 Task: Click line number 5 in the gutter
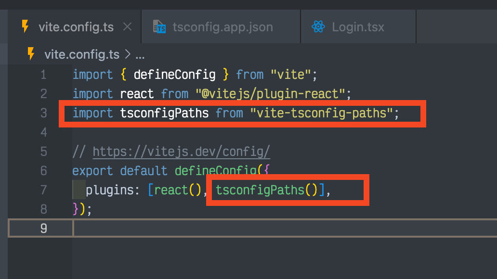pos(44,152)
